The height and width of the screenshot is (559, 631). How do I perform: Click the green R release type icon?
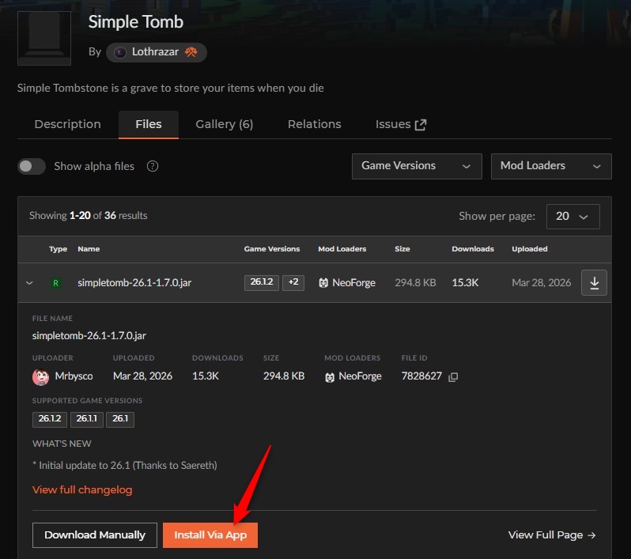pyautogui.click(x=55, y=283)
